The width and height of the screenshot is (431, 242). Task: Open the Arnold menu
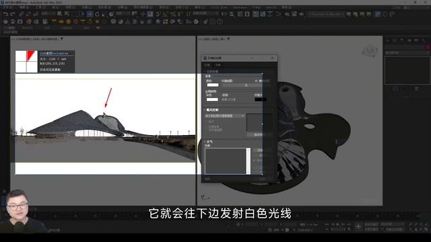(271, 7)
